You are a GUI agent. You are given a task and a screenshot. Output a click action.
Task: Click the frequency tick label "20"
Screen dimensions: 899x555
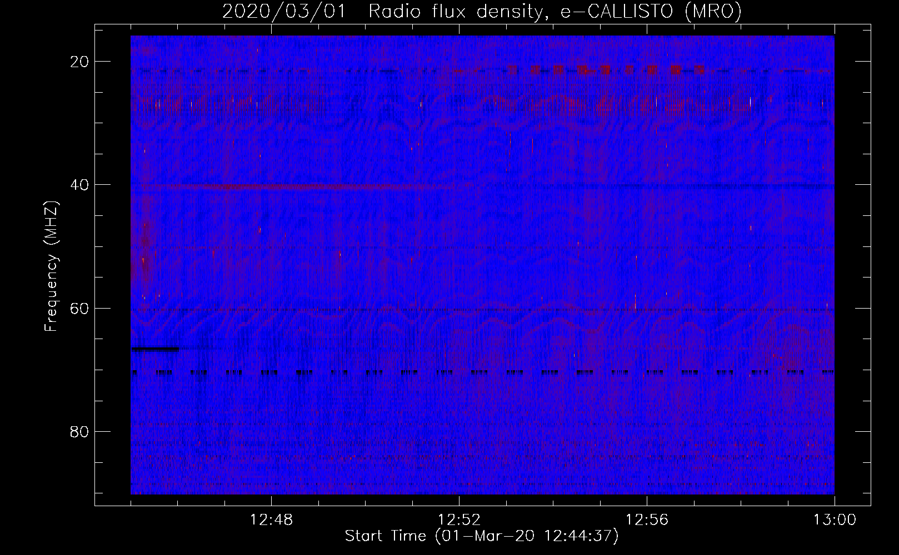coord(81,62)
